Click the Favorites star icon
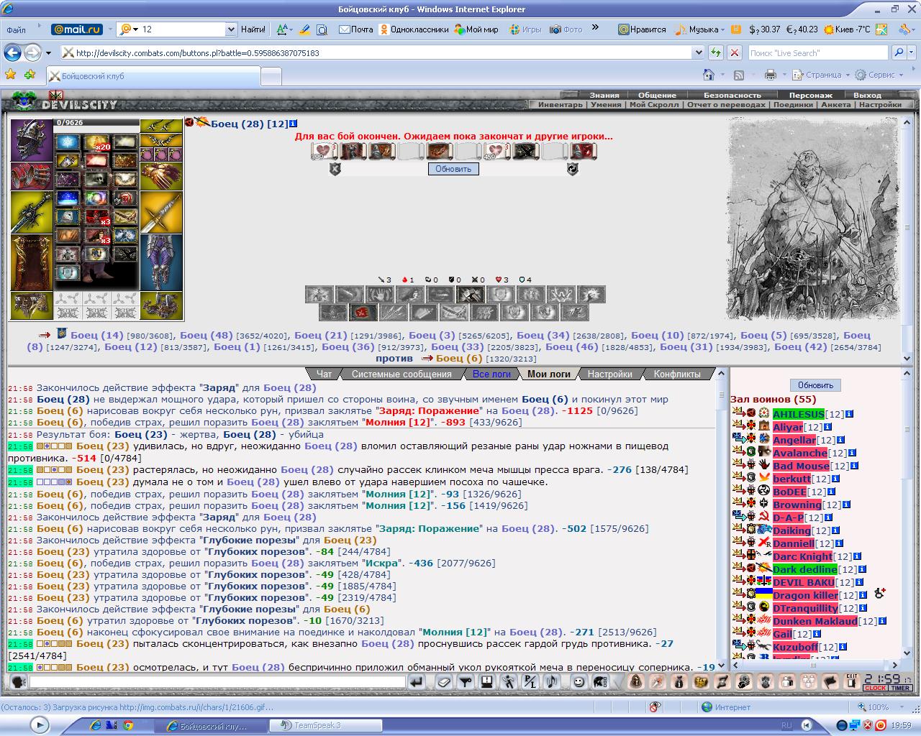This screenshot has height=736, width=921. [x=10, y=74]
